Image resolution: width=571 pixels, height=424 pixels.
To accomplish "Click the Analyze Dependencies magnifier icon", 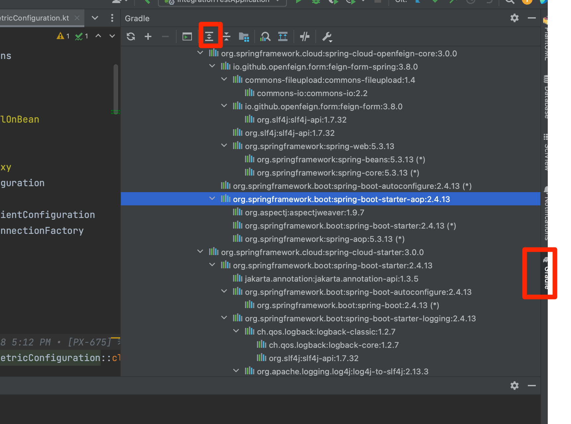I will [x=265, y=36].
